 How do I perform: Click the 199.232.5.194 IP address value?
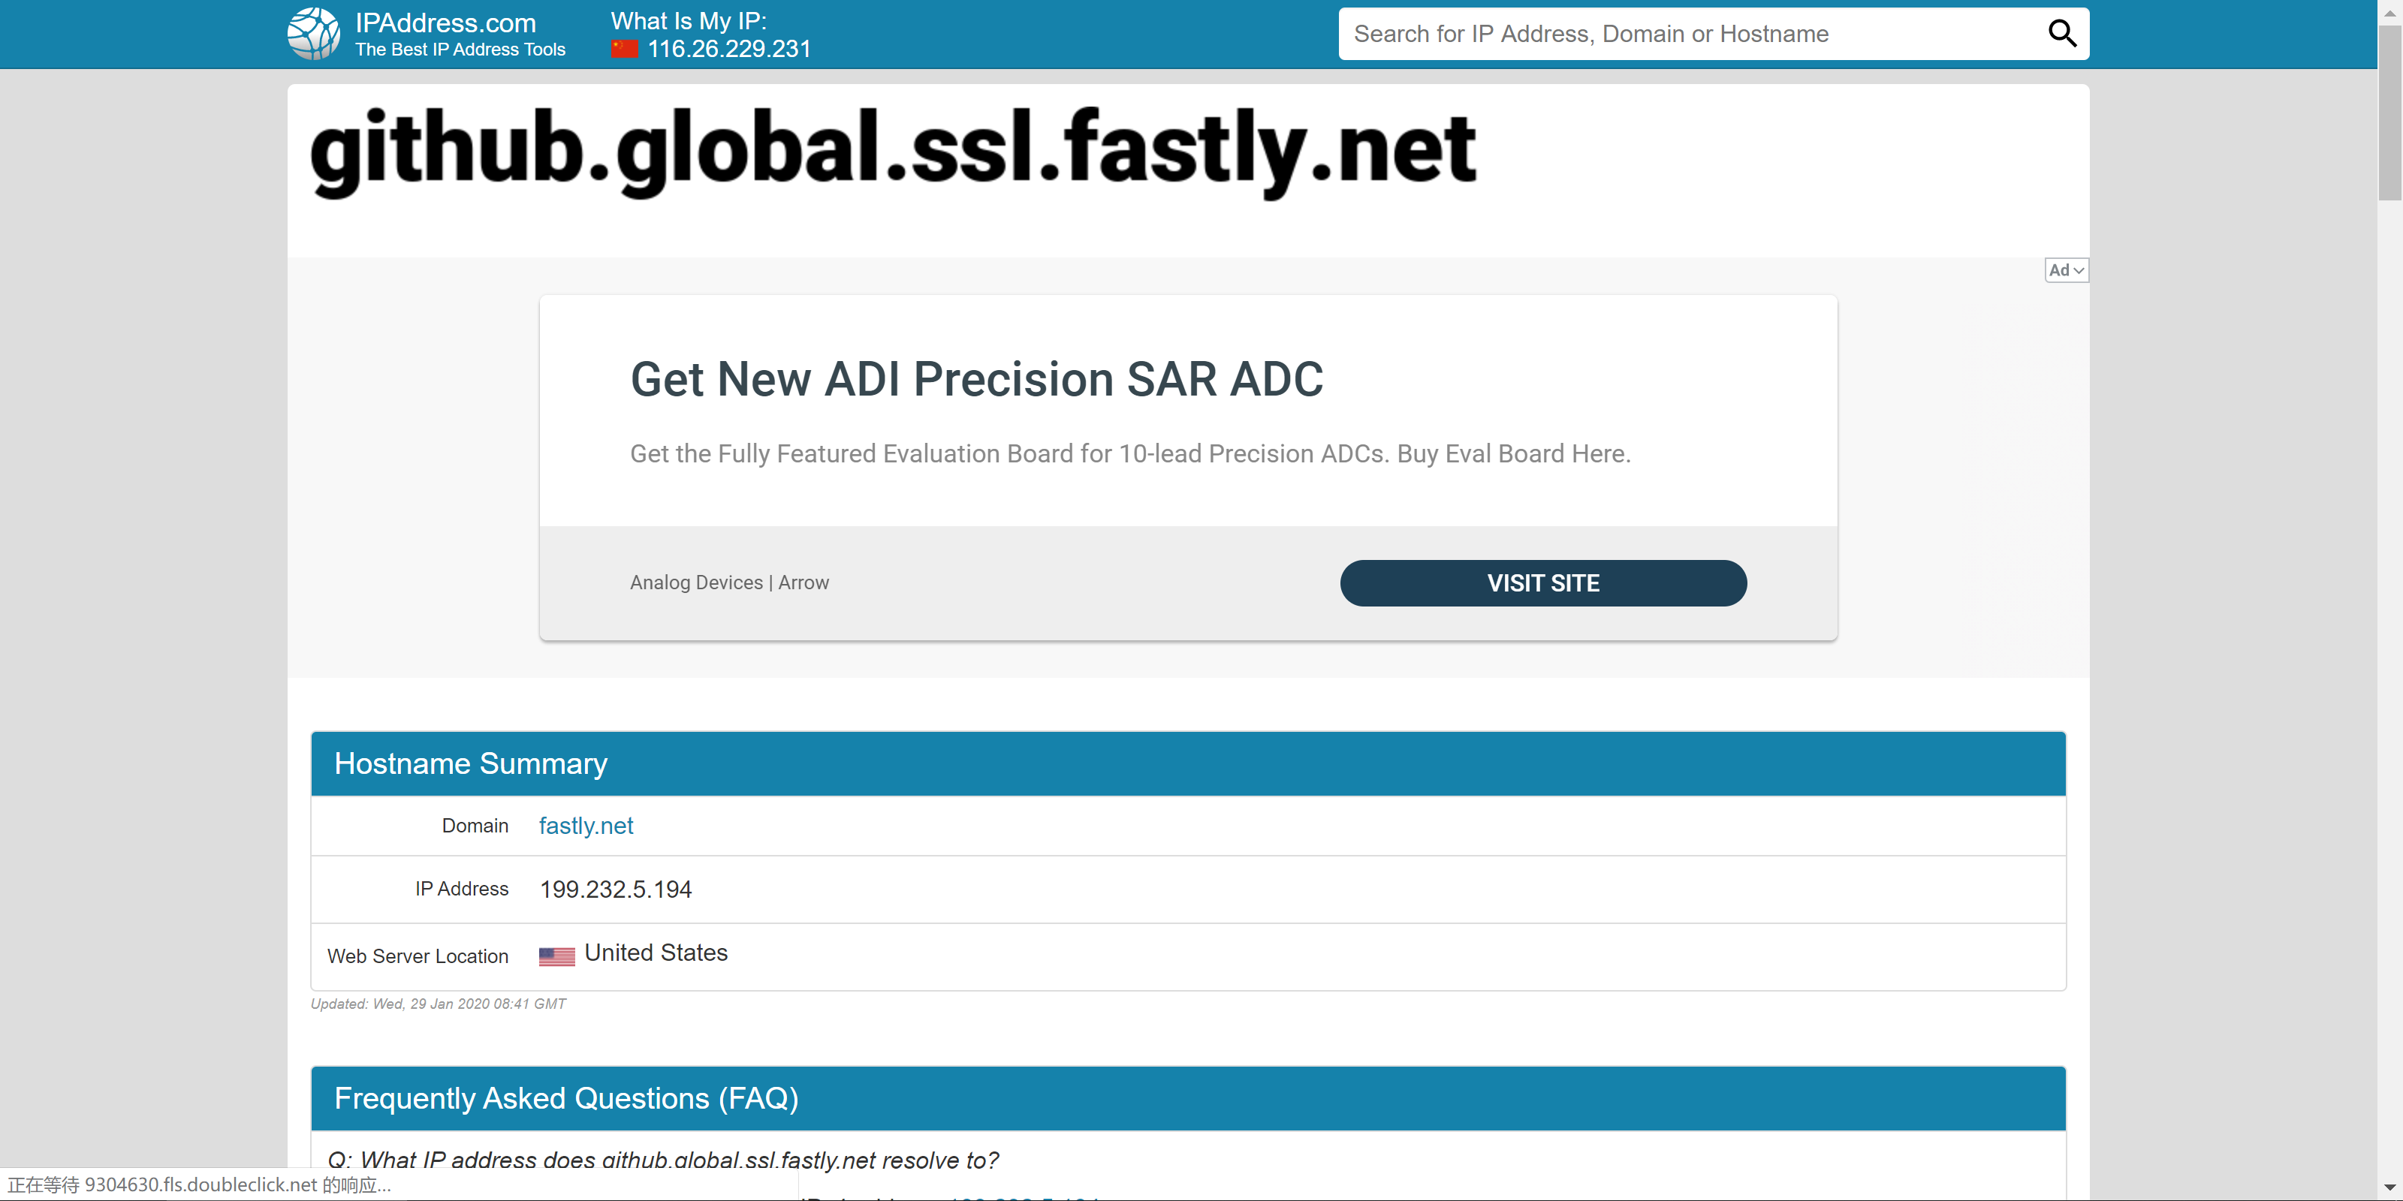[616, 889]
